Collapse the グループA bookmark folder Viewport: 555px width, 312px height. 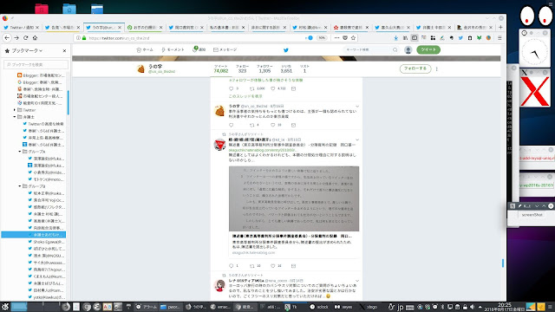point(20,152)
